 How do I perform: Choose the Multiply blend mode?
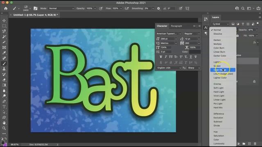[217, 44]
